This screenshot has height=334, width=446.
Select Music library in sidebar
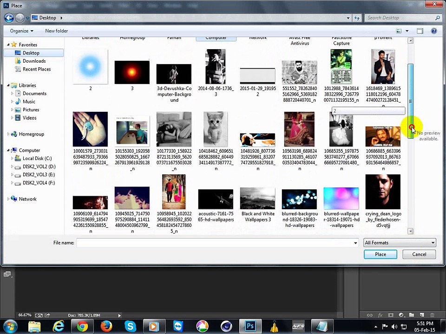tap(29, 102)
